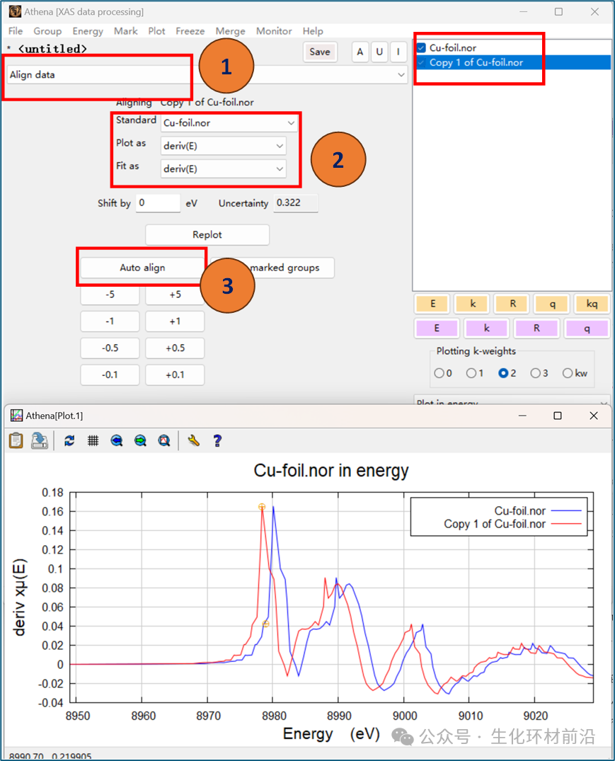
Task: Click the Athena Plot.1 window icon
Action: coord(16,416)
